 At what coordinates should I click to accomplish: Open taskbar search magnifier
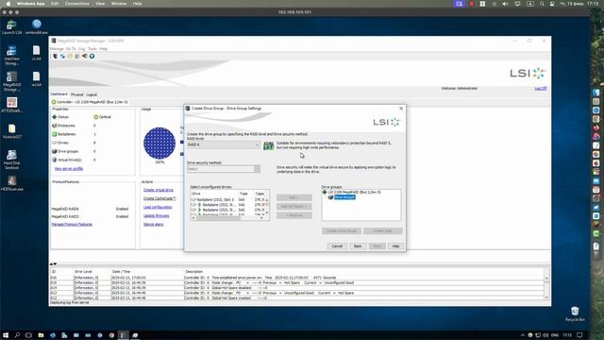17,335
